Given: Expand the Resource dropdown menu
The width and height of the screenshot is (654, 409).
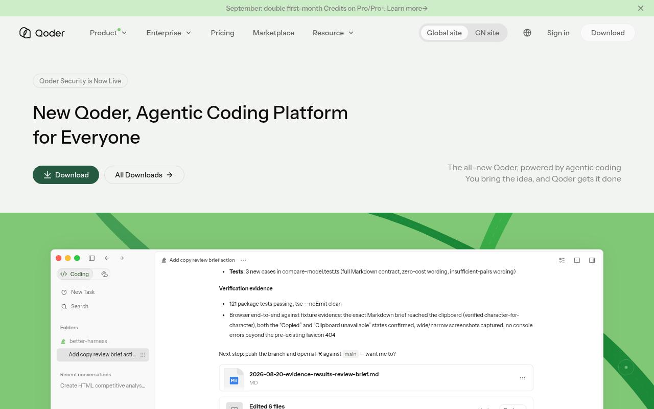Looking at the screenshot, I should click(333, 33).
